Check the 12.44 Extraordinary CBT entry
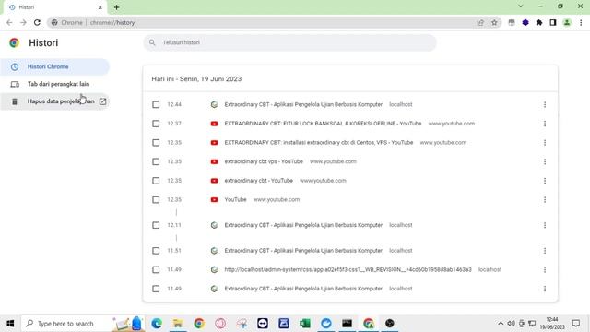590x332 pixels. coord(156,104)
